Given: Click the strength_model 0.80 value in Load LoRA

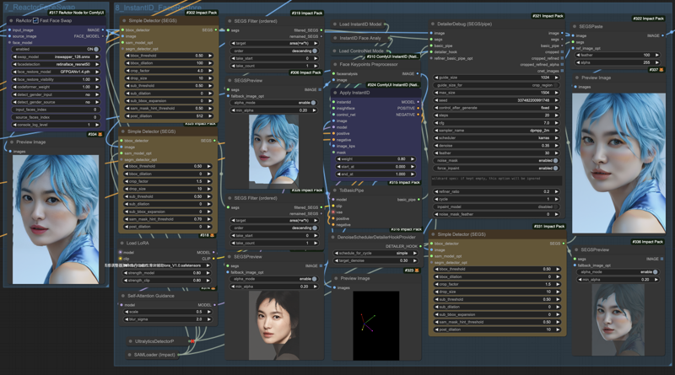Looking at the screenshot, I should (197, 273).
